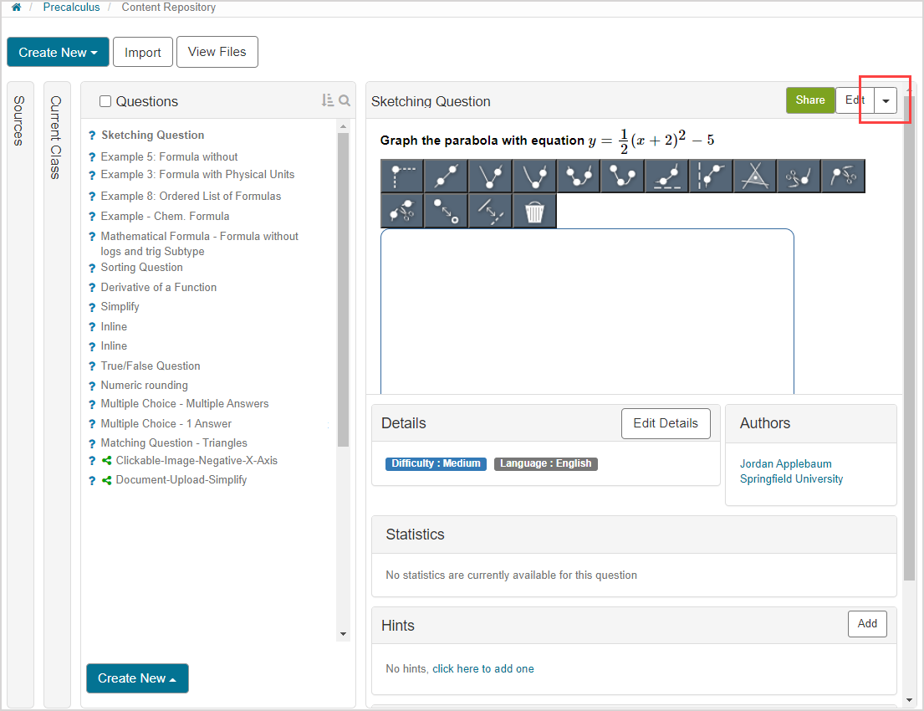Viewport: 924px width, 711px height.
Task: Click the question list scrollbar down arrow
Action: coord(343,634)
